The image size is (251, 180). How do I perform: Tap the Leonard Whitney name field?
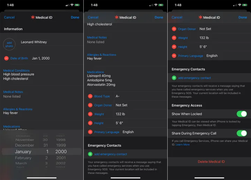34,42
